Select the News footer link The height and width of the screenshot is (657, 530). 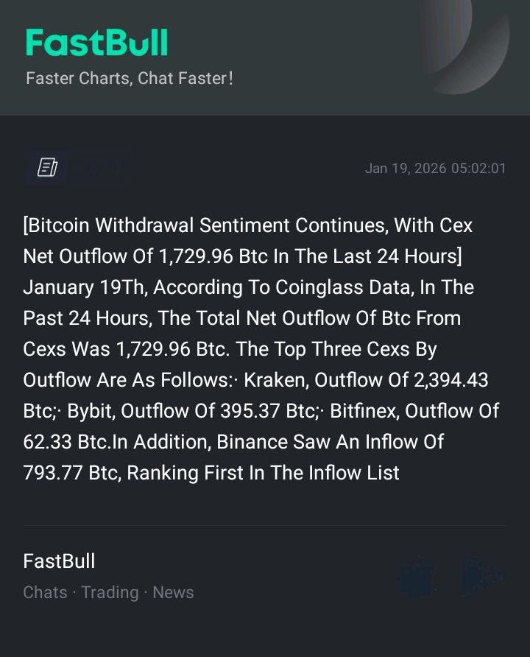coord(173,592)
